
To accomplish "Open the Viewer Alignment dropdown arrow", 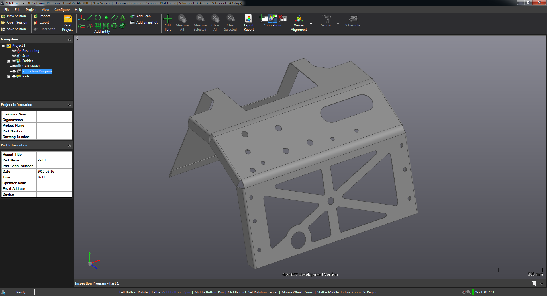I will pos(311,24).
